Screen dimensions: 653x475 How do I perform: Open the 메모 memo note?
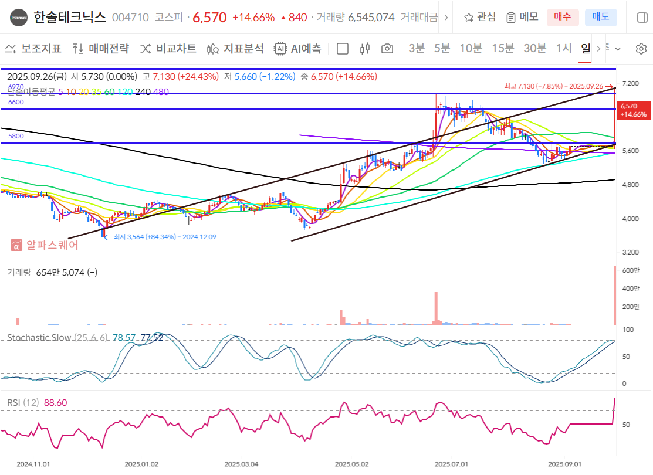522,17
